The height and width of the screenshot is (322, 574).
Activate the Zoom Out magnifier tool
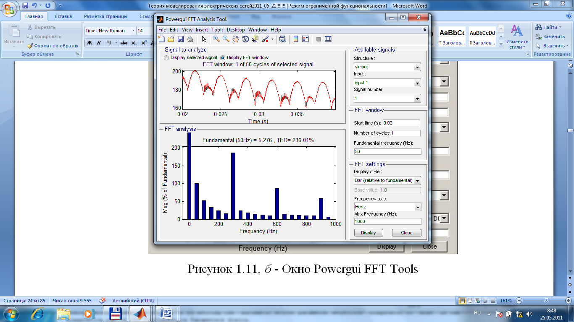point(226,39)
